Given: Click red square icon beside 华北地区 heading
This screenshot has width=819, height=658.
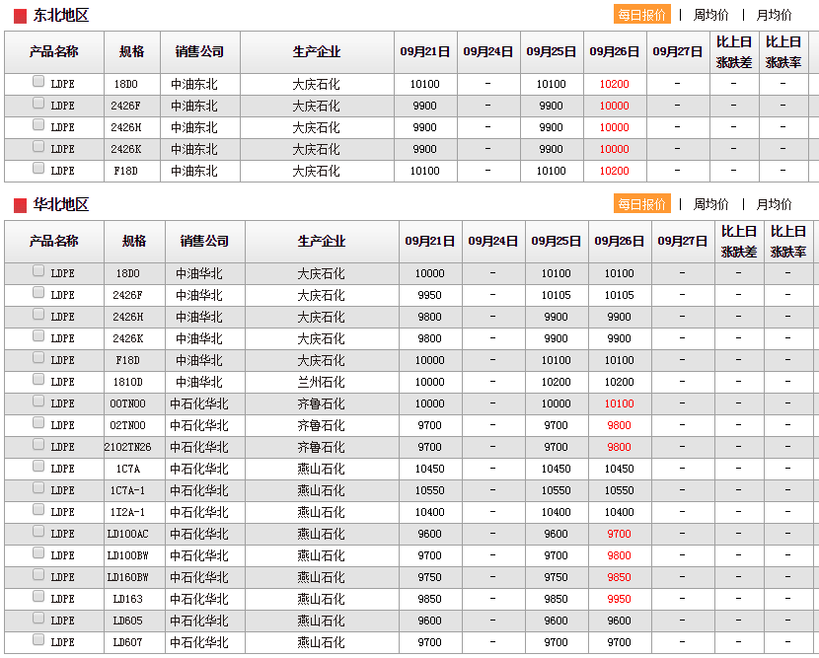Looking at the screenshot, I should 20,205.
